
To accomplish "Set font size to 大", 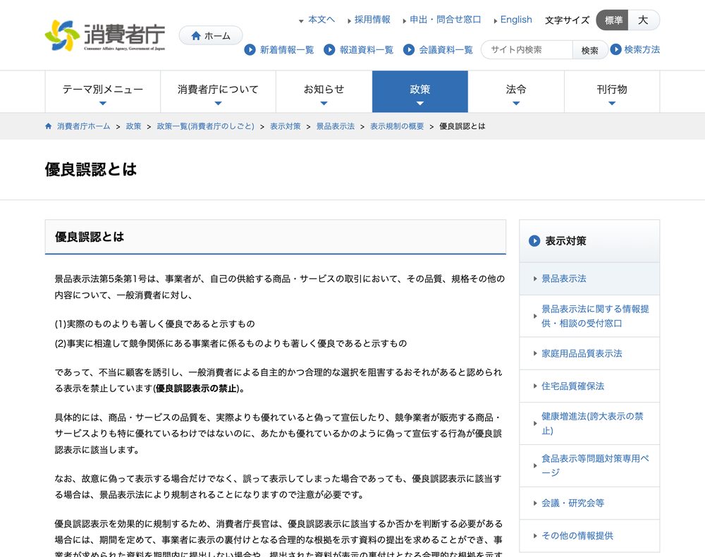I will click(644, 20).
